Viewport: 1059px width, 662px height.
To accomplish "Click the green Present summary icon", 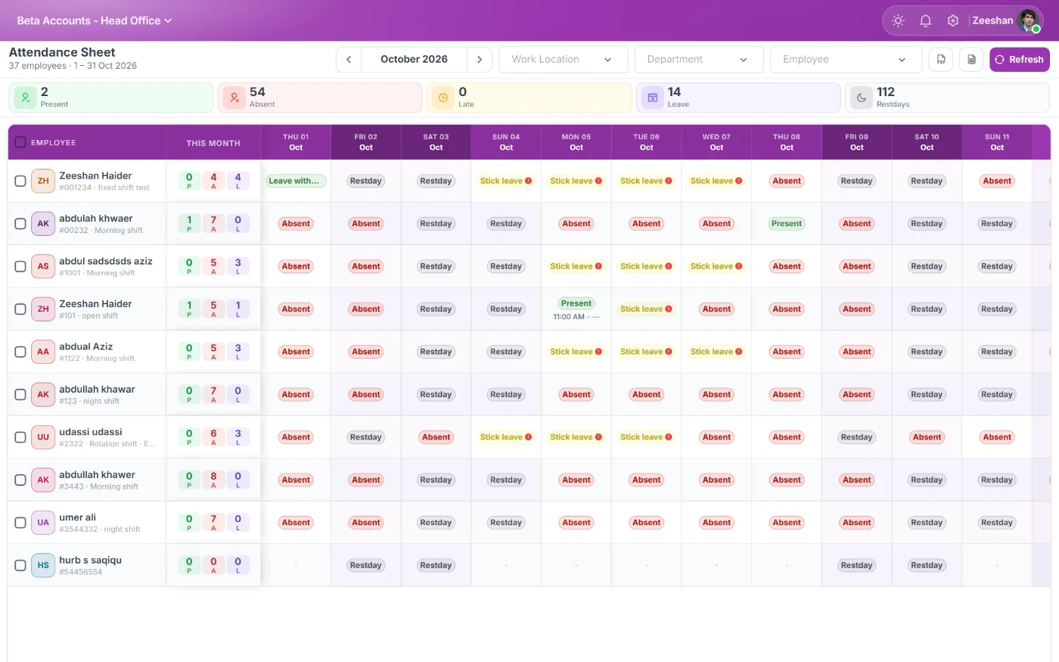I will coord(26,98).
